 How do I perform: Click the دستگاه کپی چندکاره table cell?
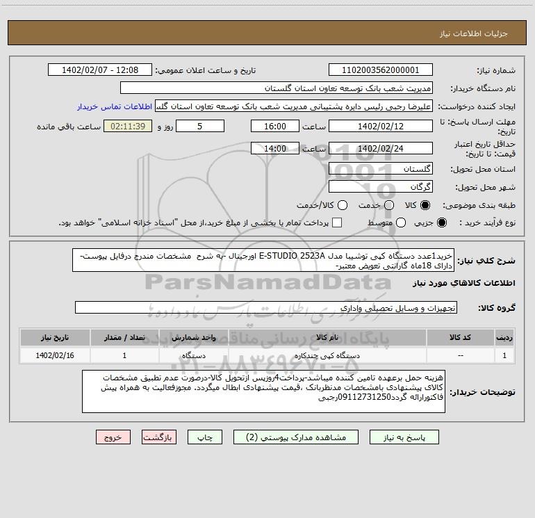tap(327, 355)
